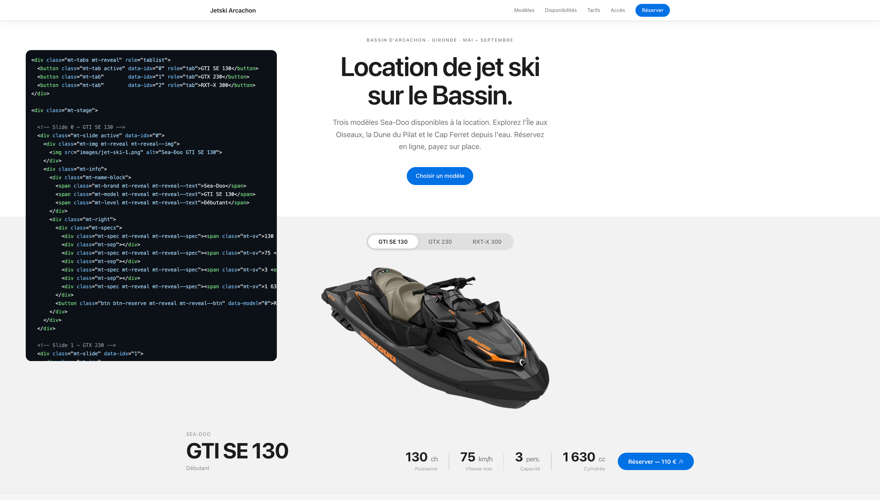Screen dimensions: 880x500
Task: Click the Slide 1 — GTX 230 code comment
Action: (x=77, y=345)
